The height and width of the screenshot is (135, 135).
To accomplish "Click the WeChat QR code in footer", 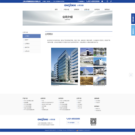I will point(93,121).
